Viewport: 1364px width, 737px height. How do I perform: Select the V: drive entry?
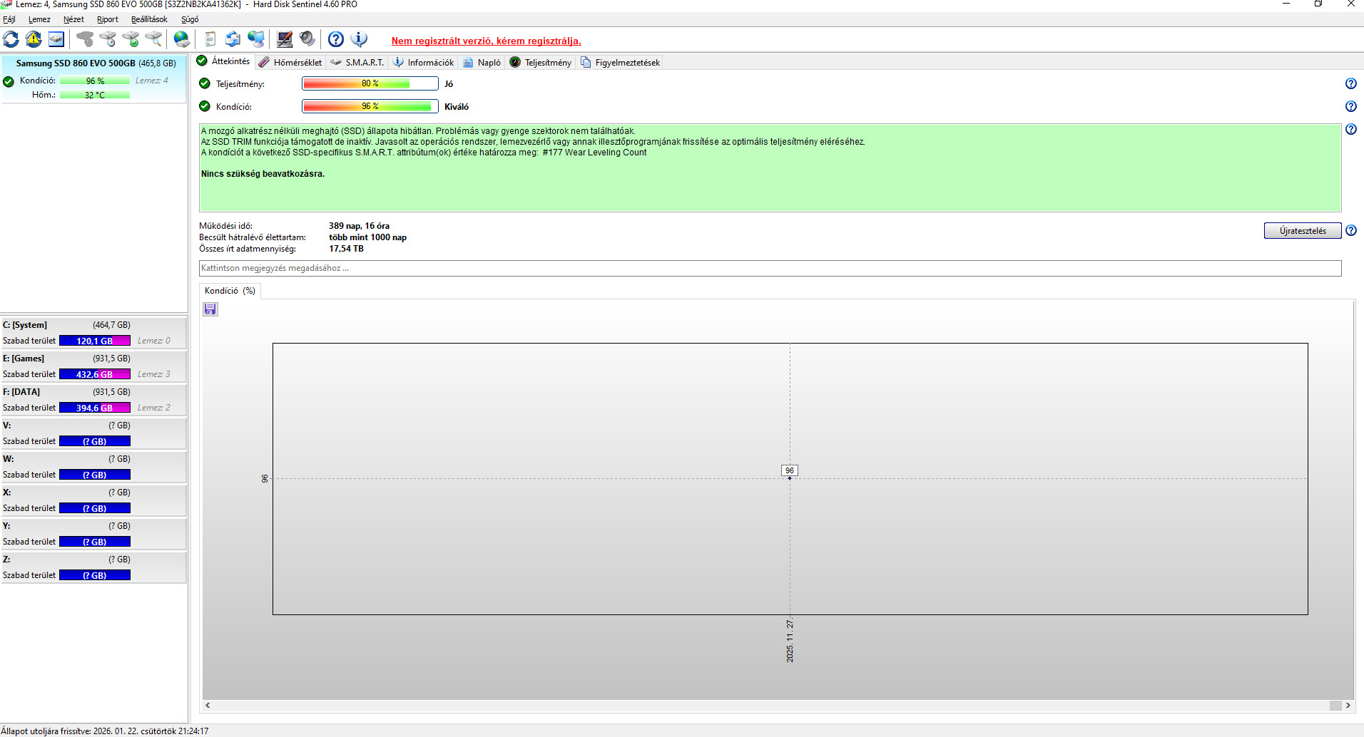pos(94,433)
